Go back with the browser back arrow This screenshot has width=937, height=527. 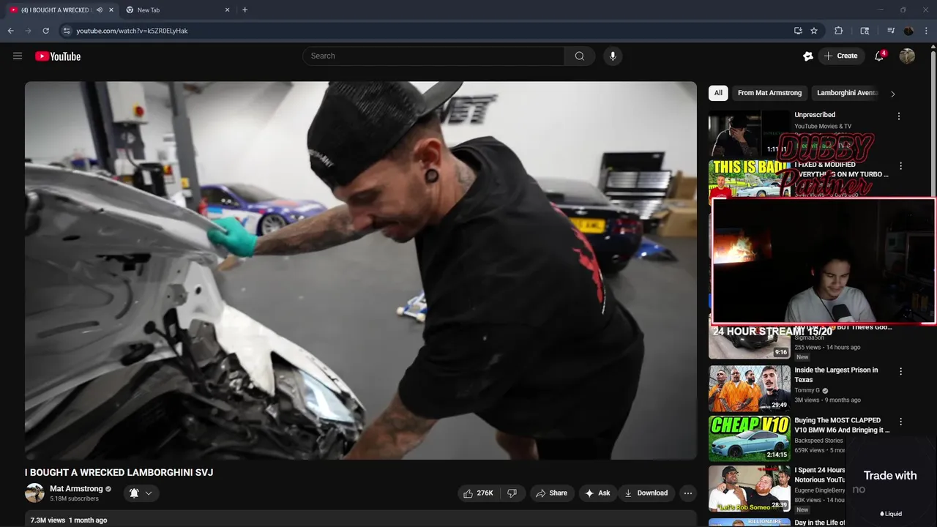pos(10,31)
